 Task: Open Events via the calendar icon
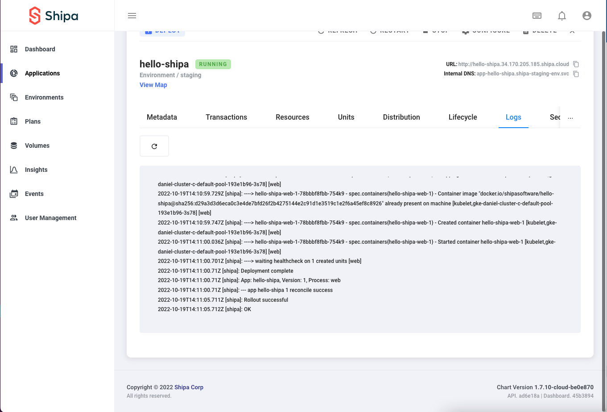pyautogui.click(x=14, y=194)
